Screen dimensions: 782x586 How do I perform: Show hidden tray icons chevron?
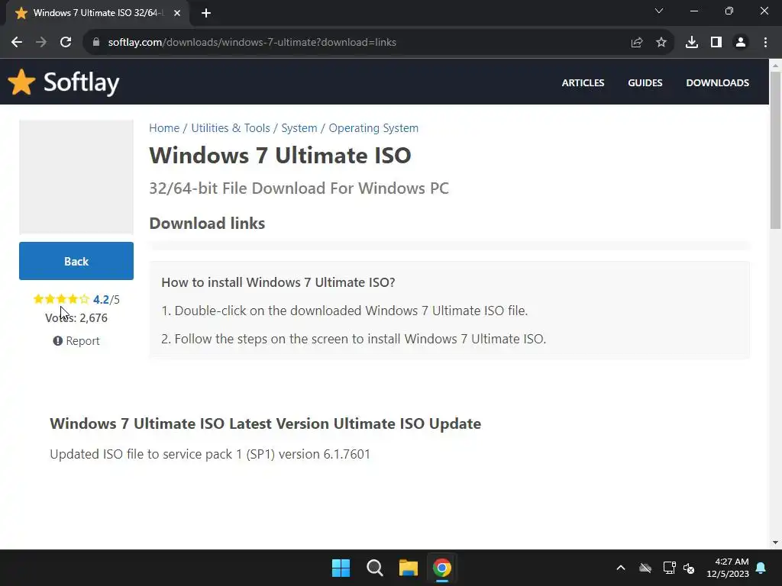[621, 568]
